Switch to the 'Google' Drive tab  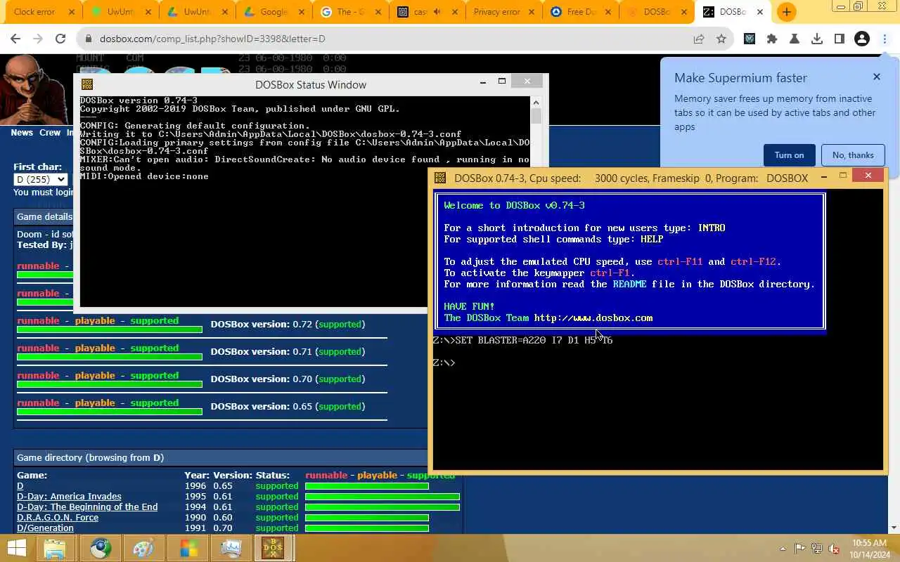click(x=274, y=12)
